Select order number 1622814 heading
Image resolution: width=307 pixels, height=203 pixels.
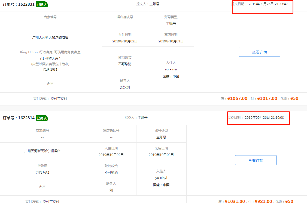[x=19, y=118]
